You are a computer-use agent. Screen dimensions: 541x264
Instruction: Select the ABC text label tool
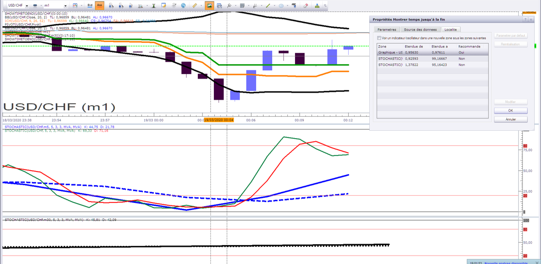pos(294,5)
